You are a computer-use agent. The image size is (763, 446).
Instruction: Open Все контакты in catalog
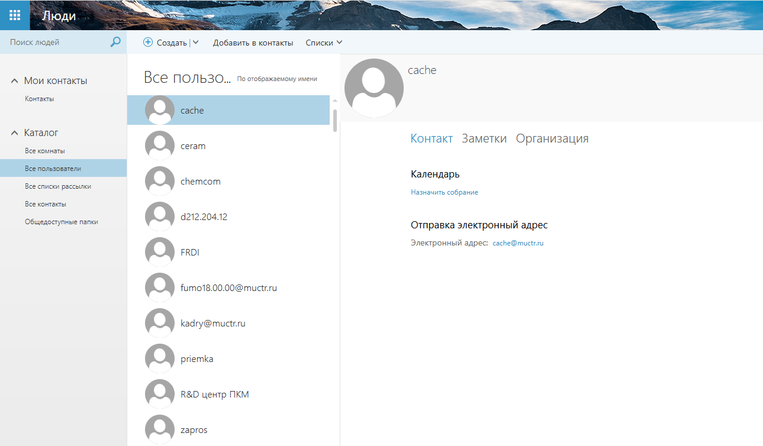[x=46, y=204]
